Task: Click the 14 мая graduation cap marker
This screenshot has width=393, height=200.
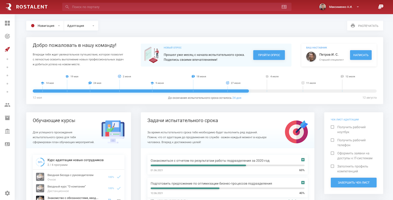Action: (x=42, y=83)
